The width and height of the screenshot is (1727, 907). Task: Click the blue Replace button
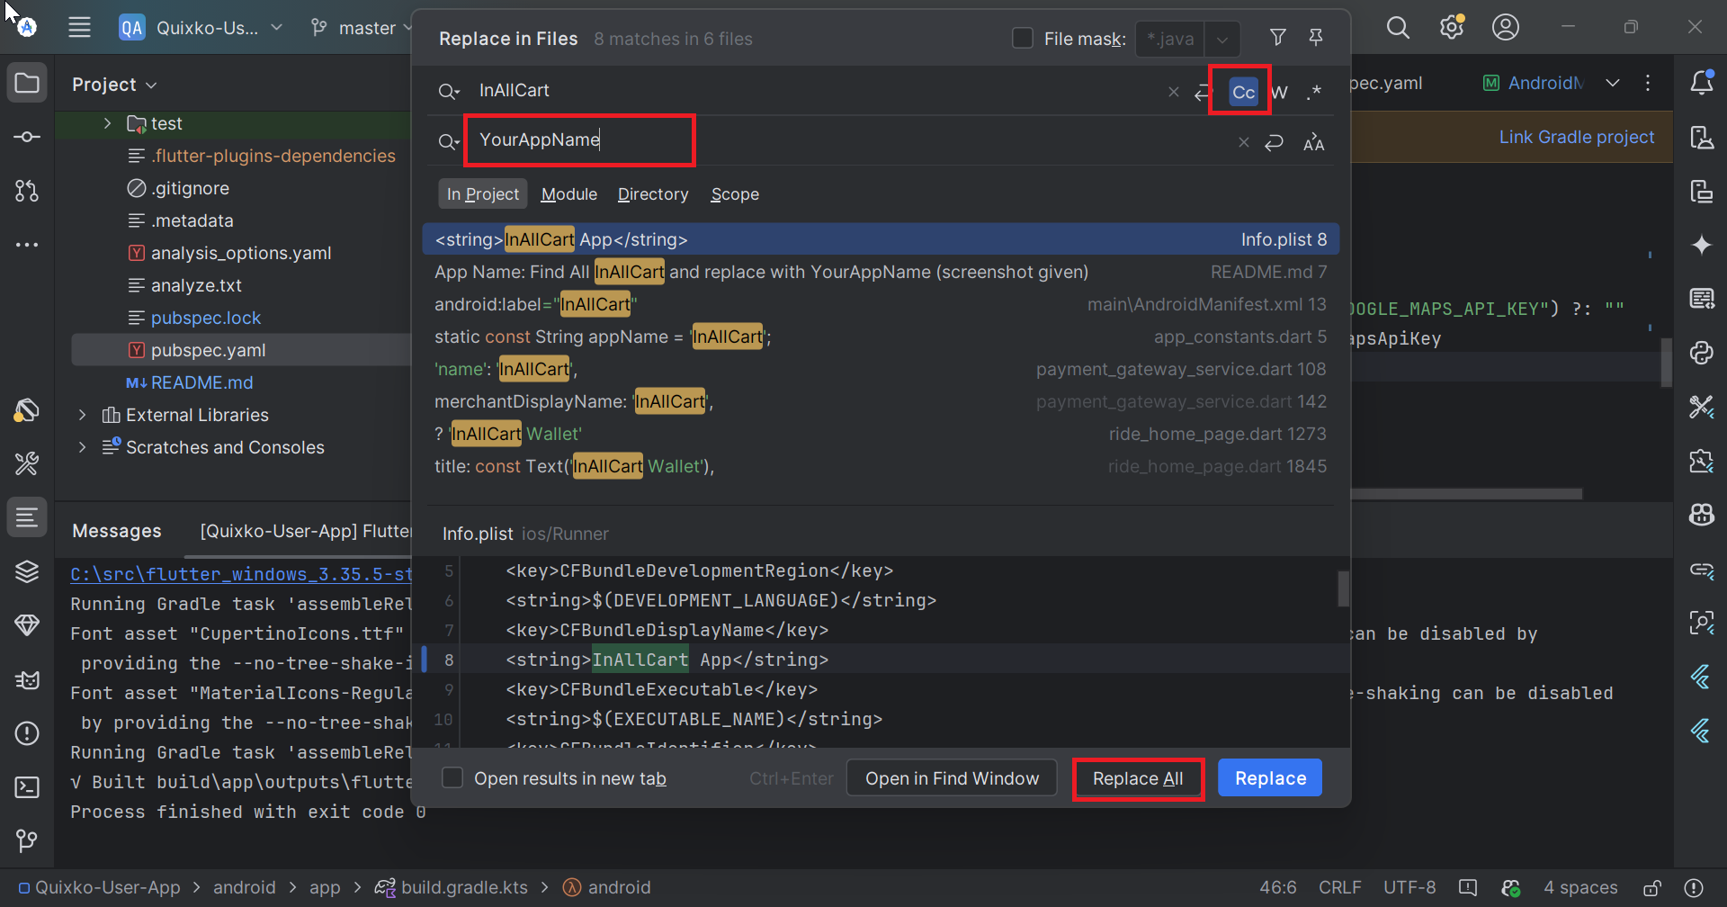[1270, 778]
